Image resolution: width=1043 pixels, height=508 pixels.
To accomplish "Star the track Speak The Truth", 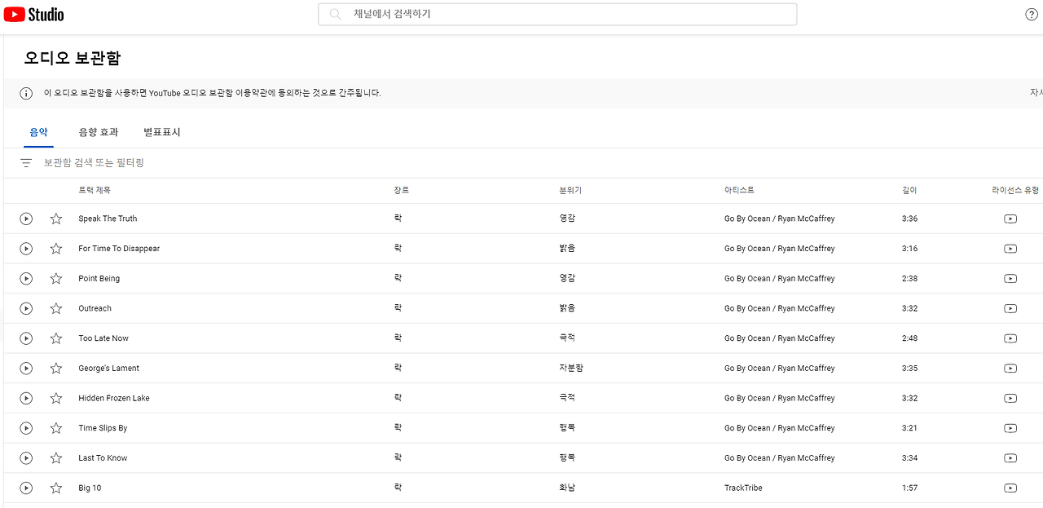I will (x=56, y=219).
